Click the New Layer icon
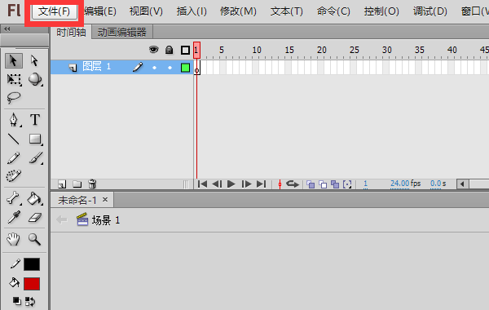Image resolution: width=489 pixels, height=310 pixels. [62, 184]
